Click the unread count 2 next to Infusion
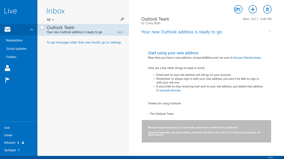Viewport: 284px width, 159px height. pyautogui.click(x=18, y=142)
